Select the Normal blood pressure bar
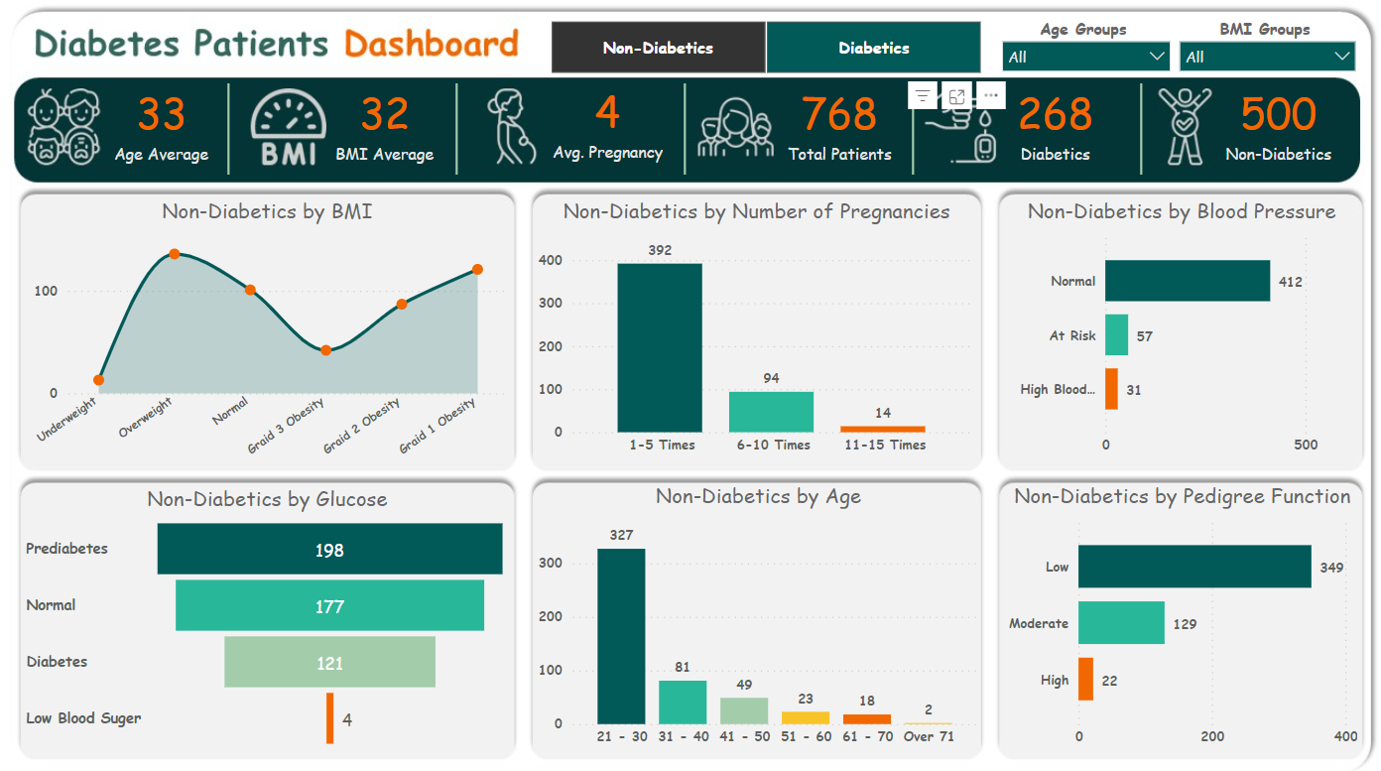The height and width of the screenshot is (771, 1381). click(1187, 281)
